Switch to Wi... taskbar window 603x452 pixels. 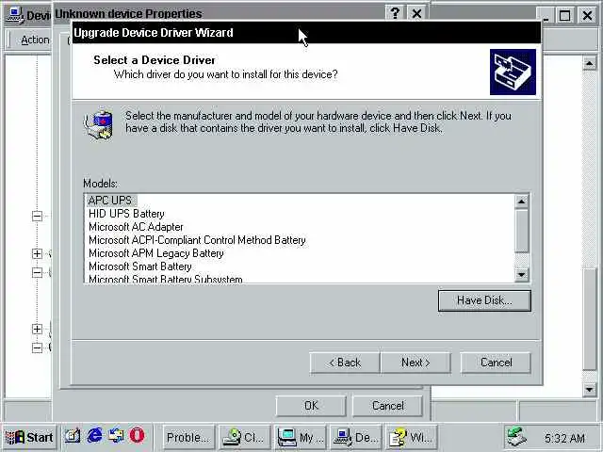(x=412, y=437)
